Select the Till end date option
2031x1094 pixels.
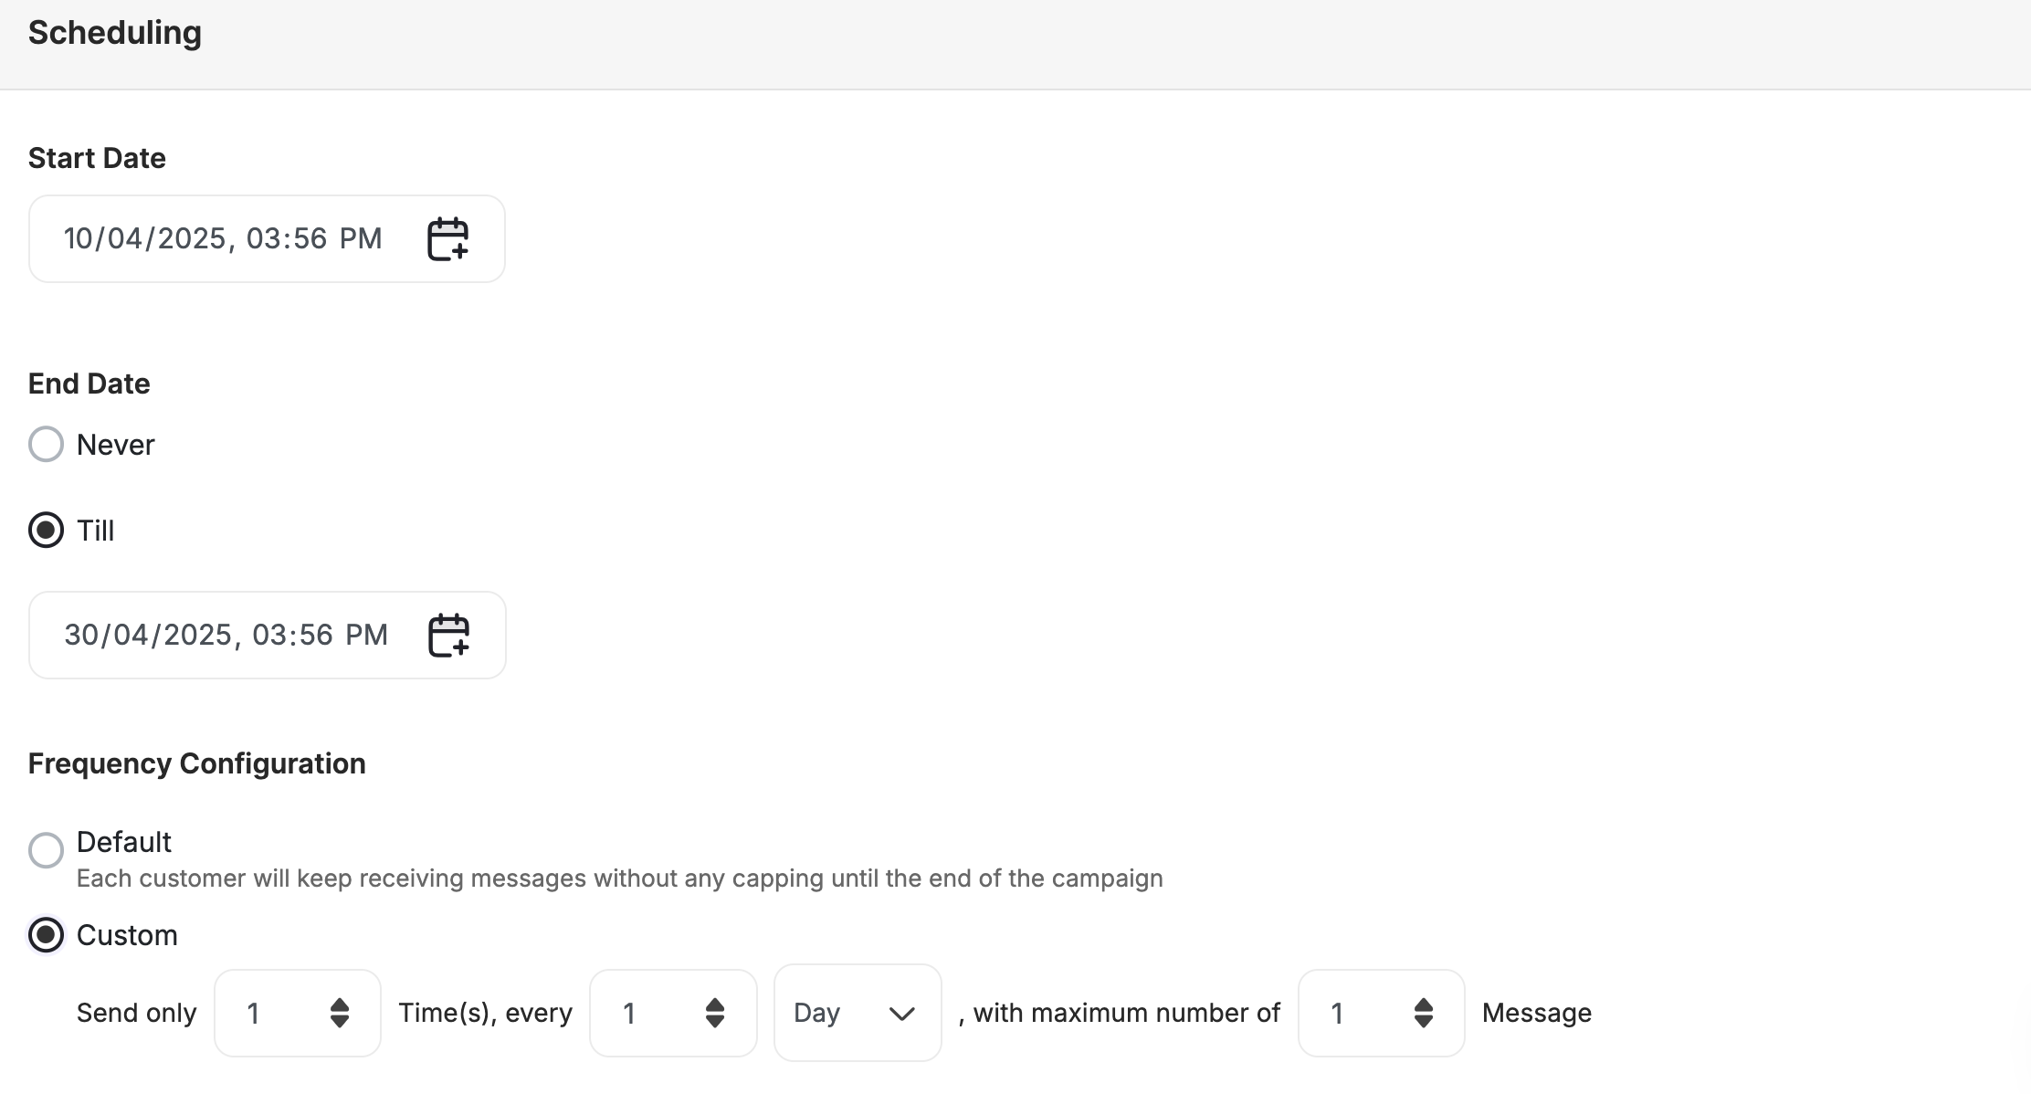[x=46, y=531]
